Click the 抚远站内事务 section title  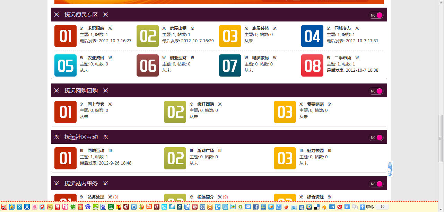(81, 184)
